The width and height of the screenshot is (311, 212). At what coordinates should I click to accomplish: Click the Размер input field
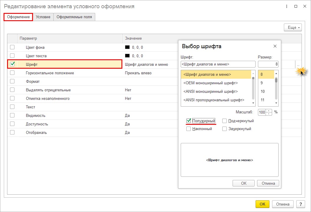[268, 64]
